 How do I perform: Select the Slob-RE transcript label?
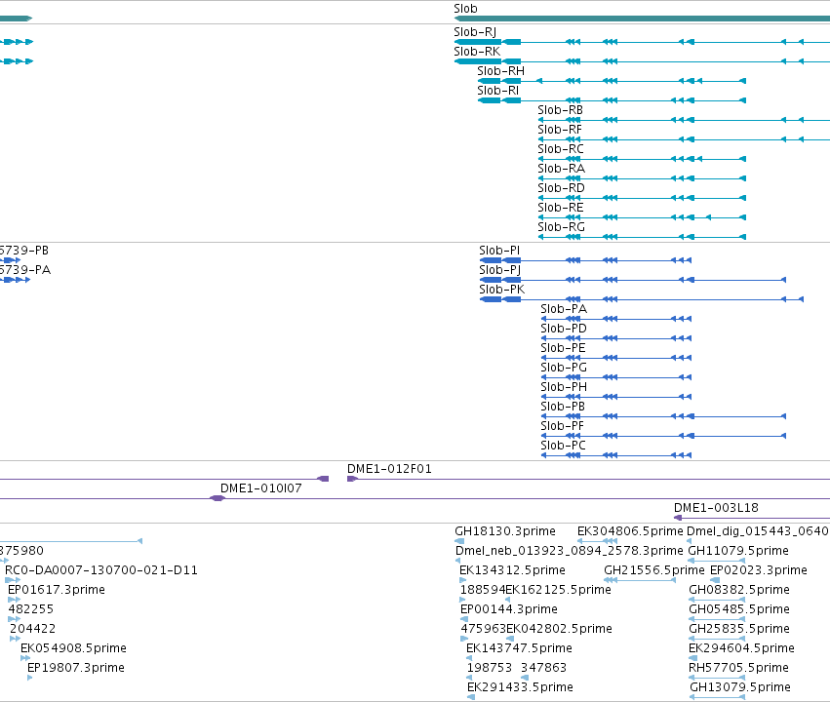(561, 208)
